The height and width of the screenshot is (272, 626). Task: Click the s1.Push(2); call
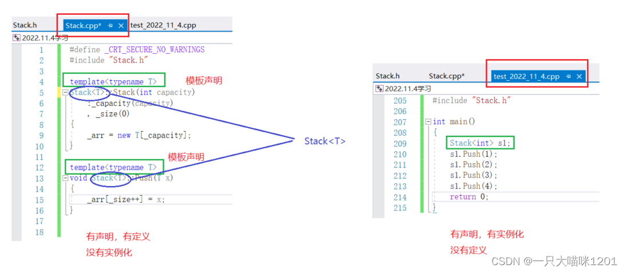pos(474,164)
